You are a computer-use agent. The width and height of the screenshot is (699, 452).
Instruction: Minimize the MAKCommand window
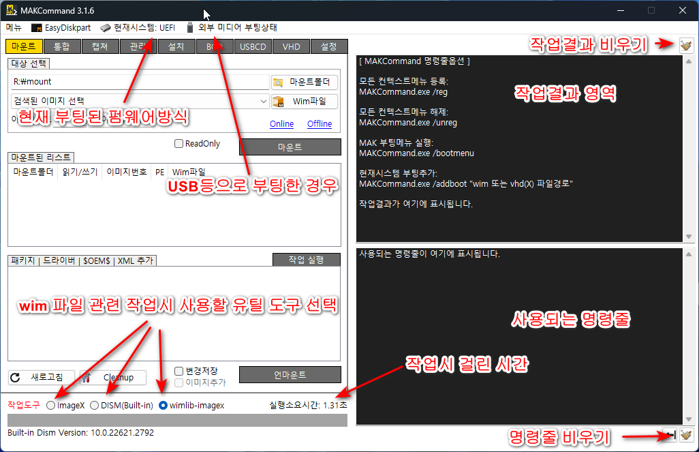[620, 10]
